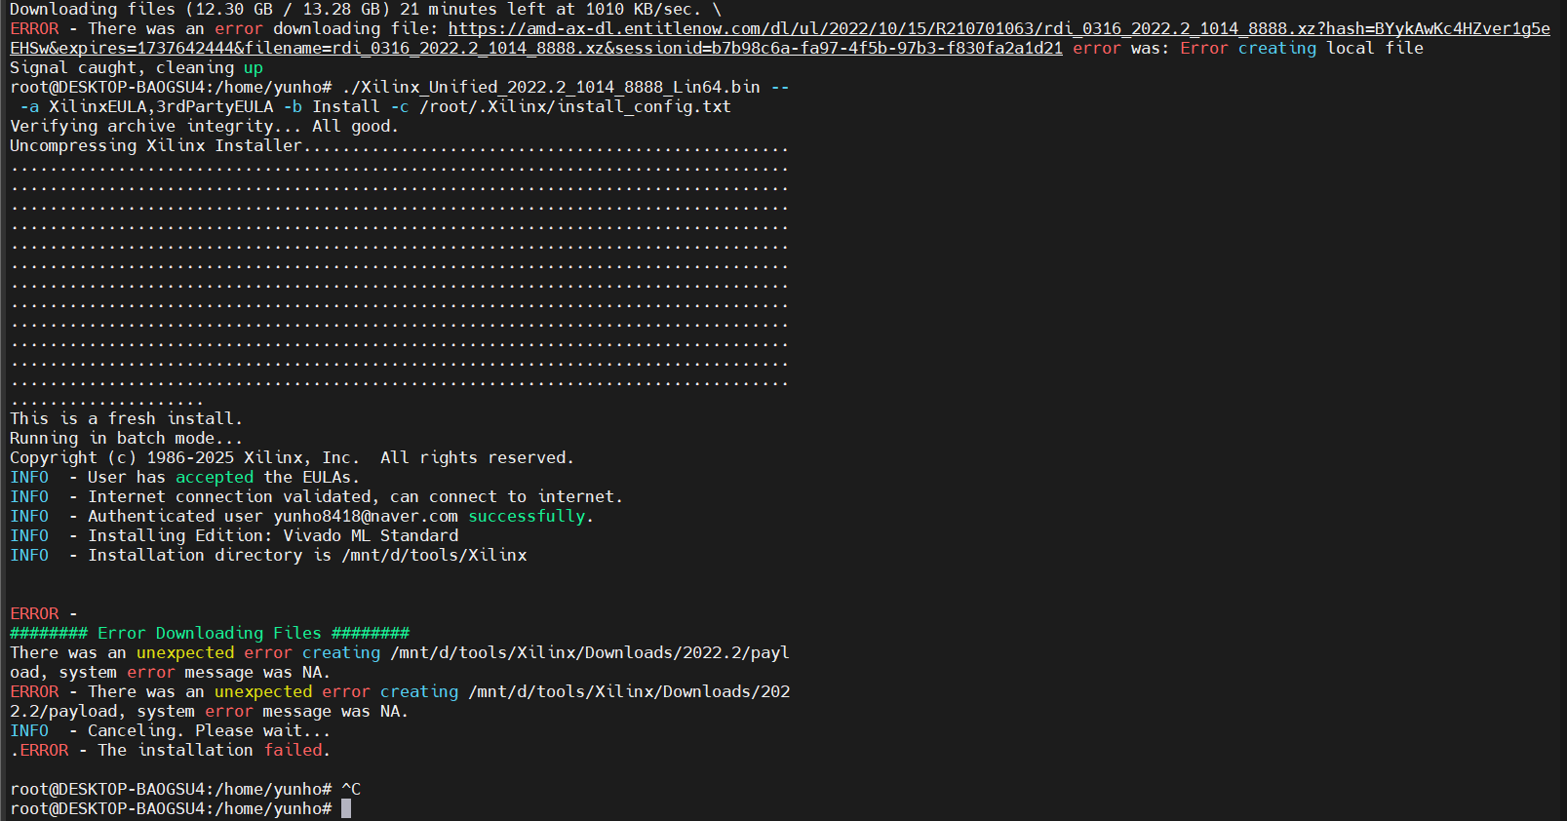
Task: Click the text 'Signal caught, cleaning up'
Action: coord(137,67)
